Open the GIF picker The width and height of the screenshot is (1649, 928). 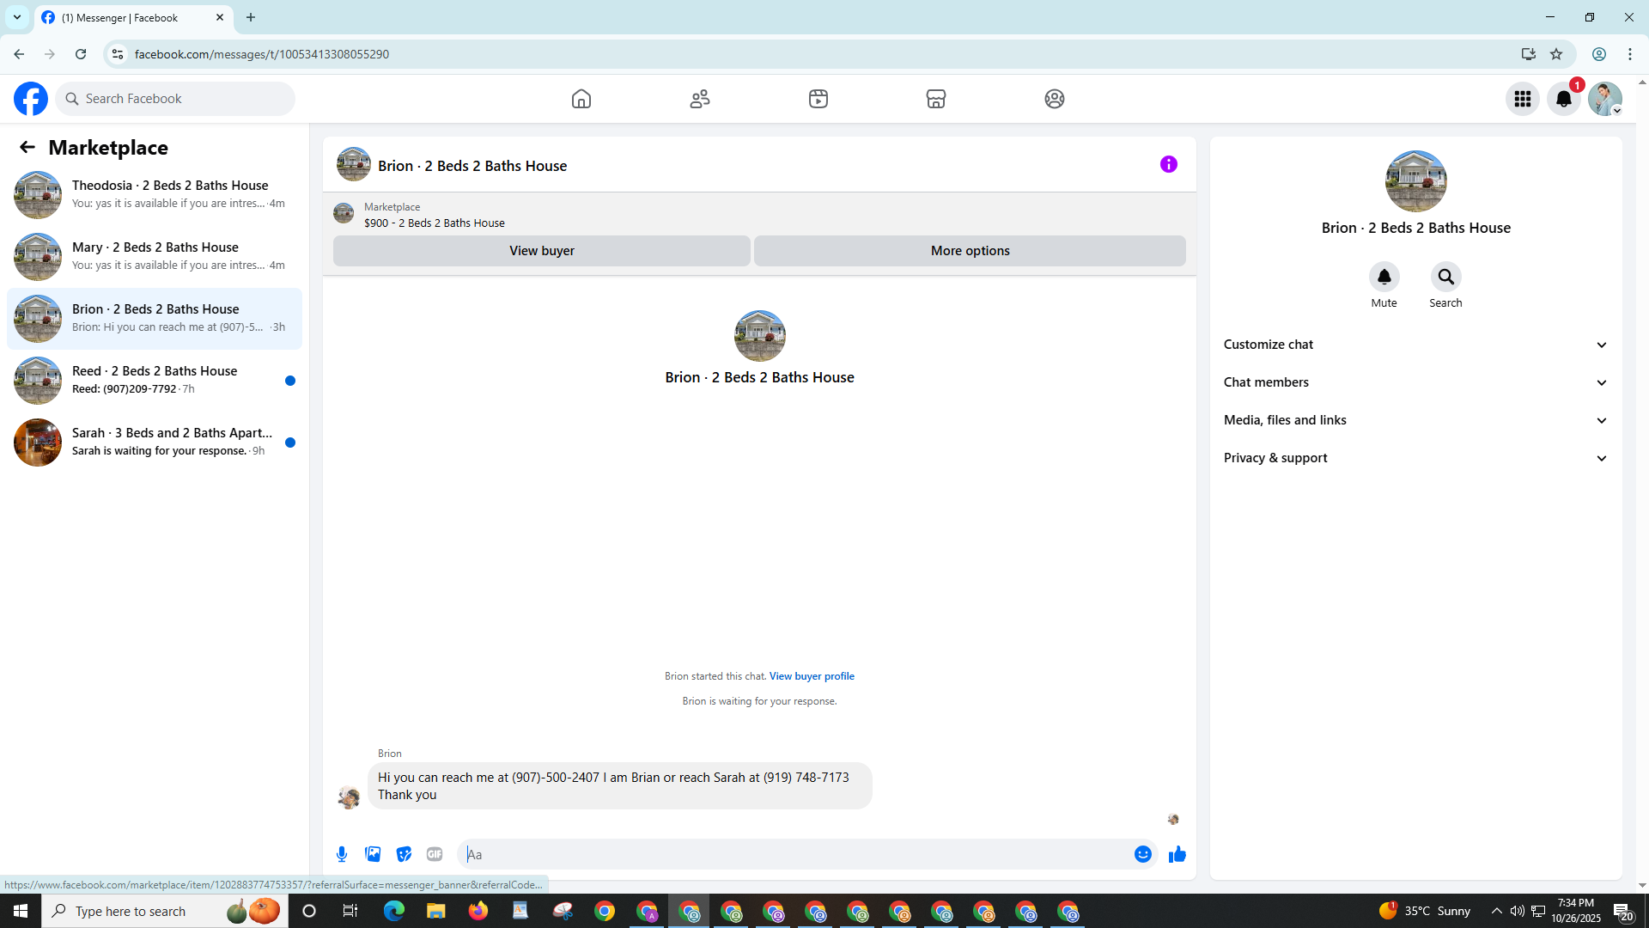click(x=435, y=854)
